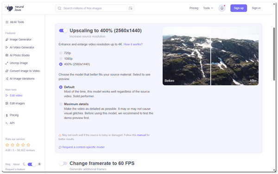This screenshot has height=174, width=278.
Task: Choose the Default model radio button
Action: click(x=61, y=87)
